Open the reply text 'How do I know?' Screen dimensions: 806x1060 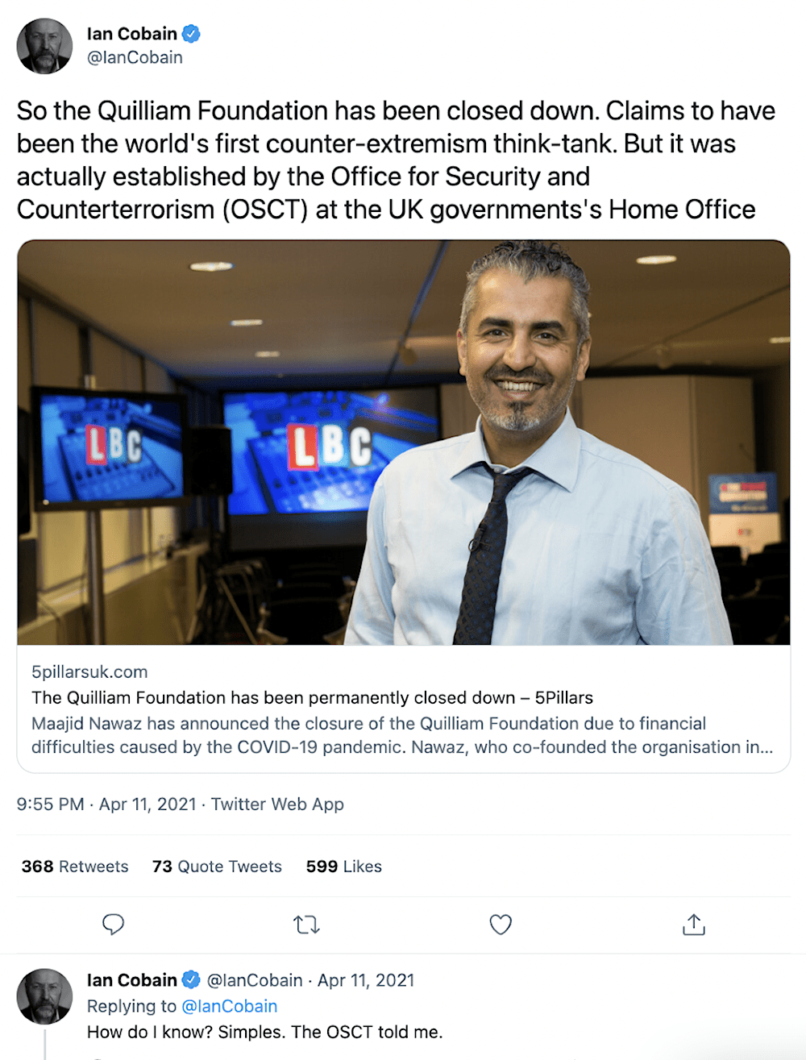tap(264, 1032)
